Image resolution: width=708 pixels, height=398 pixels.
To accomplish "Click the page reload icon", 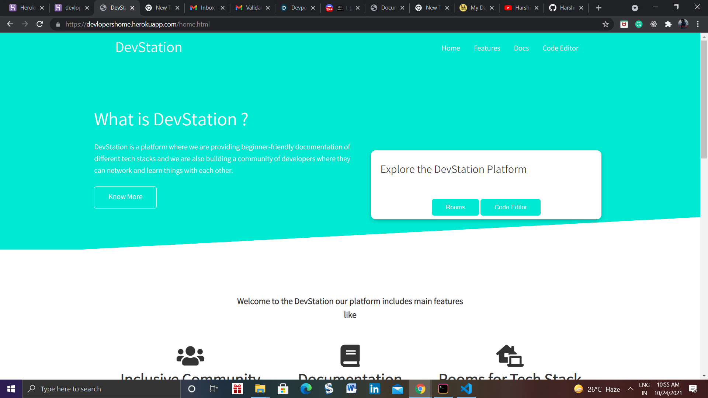I will (40, 24).
